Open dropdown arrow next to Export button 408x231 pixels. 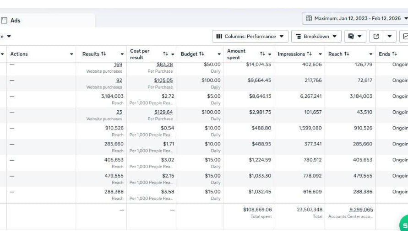(389, 37)
